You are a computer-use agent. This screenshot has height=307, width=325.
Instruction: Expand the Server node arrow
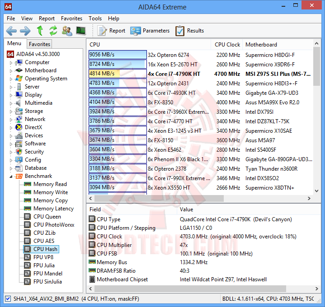point(11,87)
